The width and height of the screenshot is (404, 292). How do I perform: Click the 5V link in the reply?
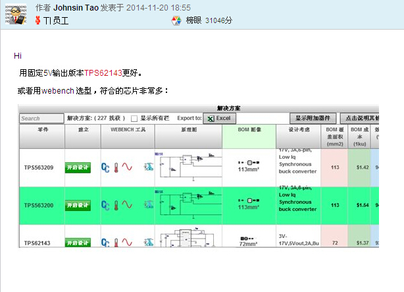(x=48, y=73)
